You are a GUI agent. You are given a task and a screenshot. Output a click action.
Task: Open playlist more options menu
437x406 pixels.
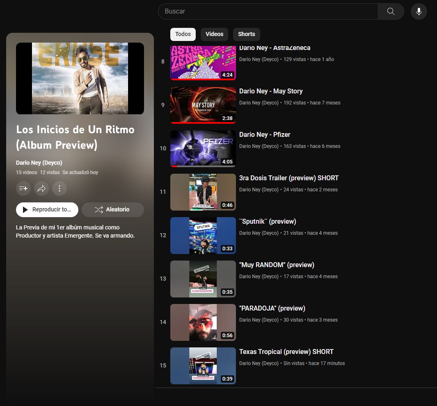click(x=59, y=188)
